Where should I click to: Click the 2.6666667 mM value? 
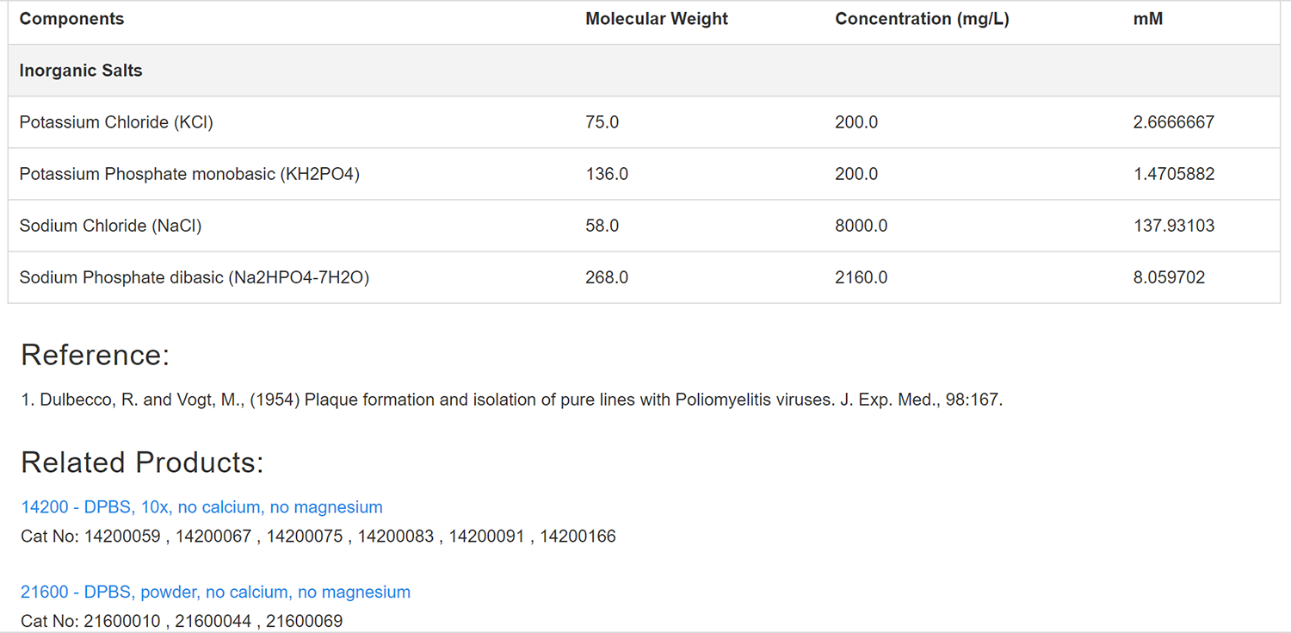[1174, 122]
